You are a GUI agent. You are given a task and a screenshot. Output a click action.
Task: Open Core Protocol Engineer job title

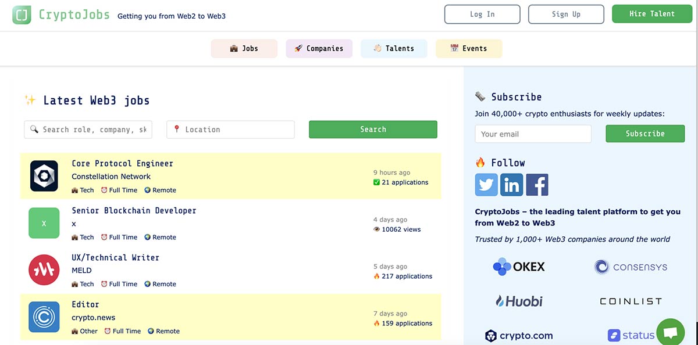click(x=122, y=164)
